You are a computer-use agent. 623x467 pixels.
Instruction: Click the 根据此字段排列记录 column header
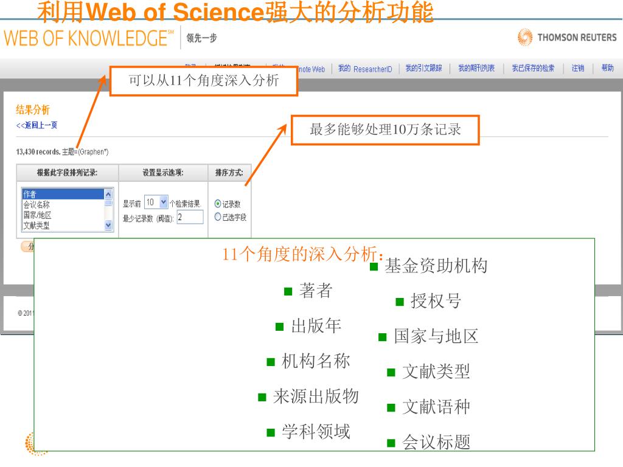coord(67,172)
